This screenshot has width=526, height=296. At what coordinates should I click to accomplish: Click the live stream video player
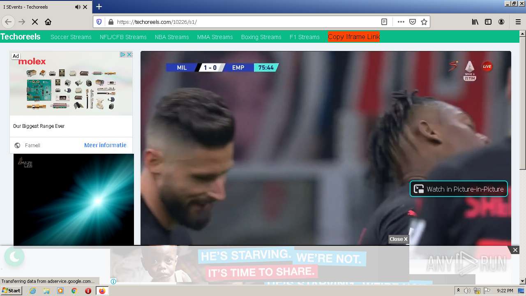coord(326,148)
